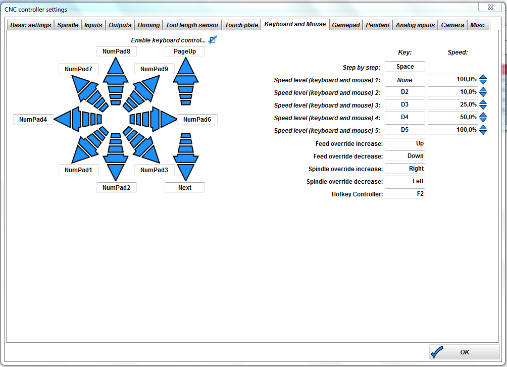
Task: Switch to the Gamepad tab
Action: tap(346, 25)
